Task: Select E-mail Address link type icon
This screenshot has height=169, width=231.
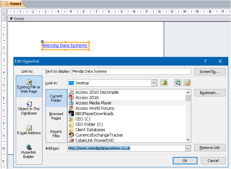Action: 29,128
